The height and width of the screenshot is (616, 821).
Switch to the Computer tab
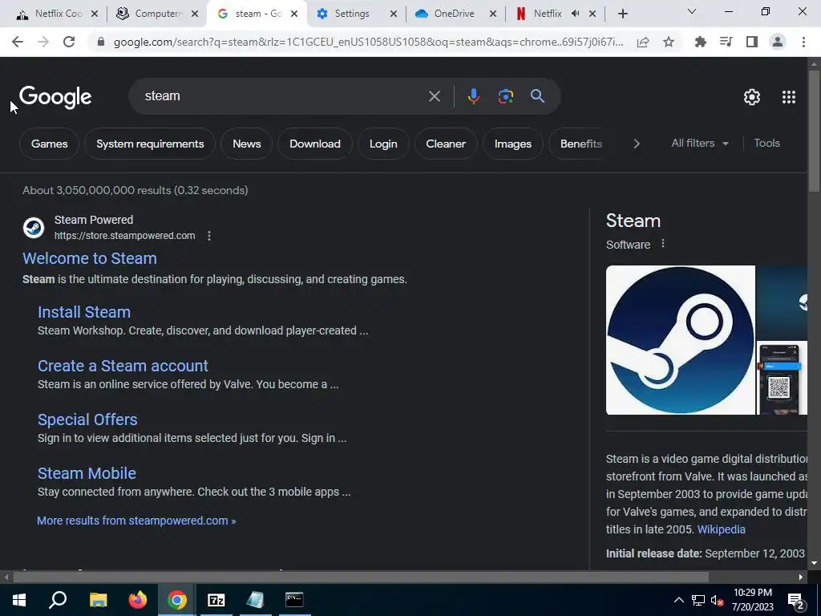158,14
